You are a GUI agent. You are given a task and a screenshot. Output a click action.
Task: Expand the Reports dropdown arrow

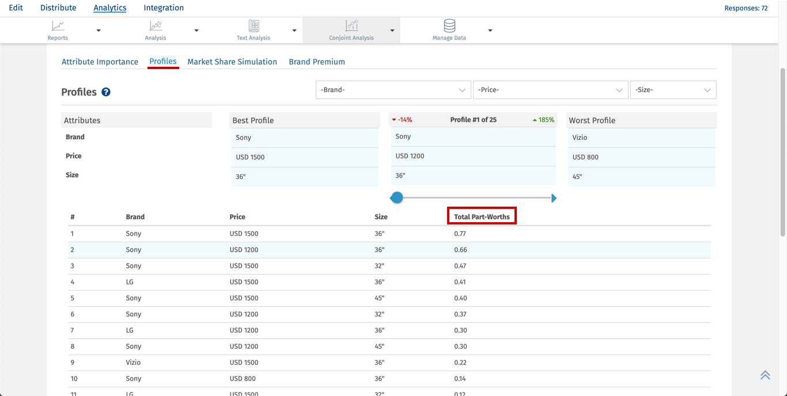tap(99, 31)
